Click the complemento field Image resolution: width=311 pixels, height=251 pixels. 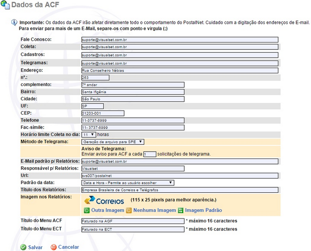coord(133,85)
